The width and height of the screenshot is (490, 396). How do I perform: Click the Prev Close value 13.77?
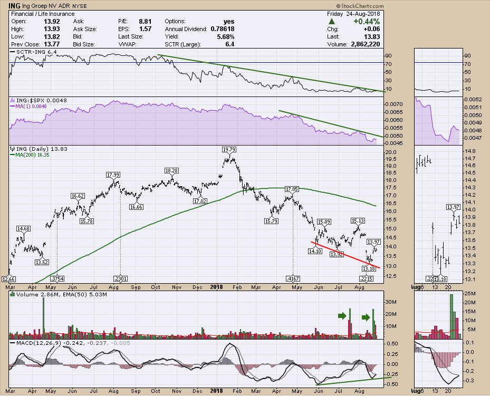point(52,44)
